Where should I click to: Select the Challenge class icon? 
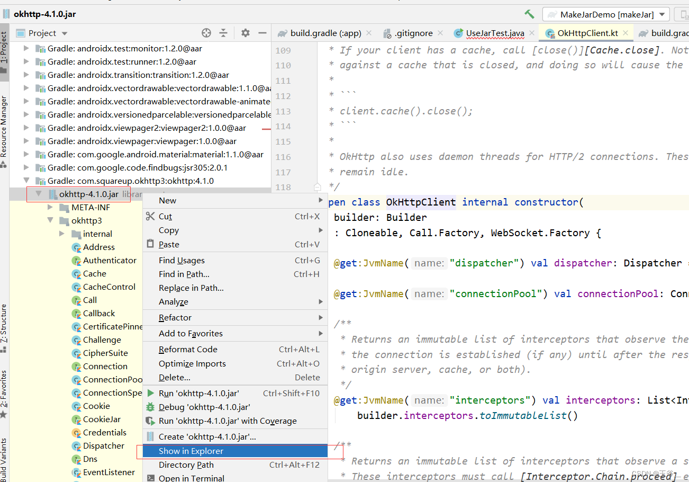pos(77,340)
